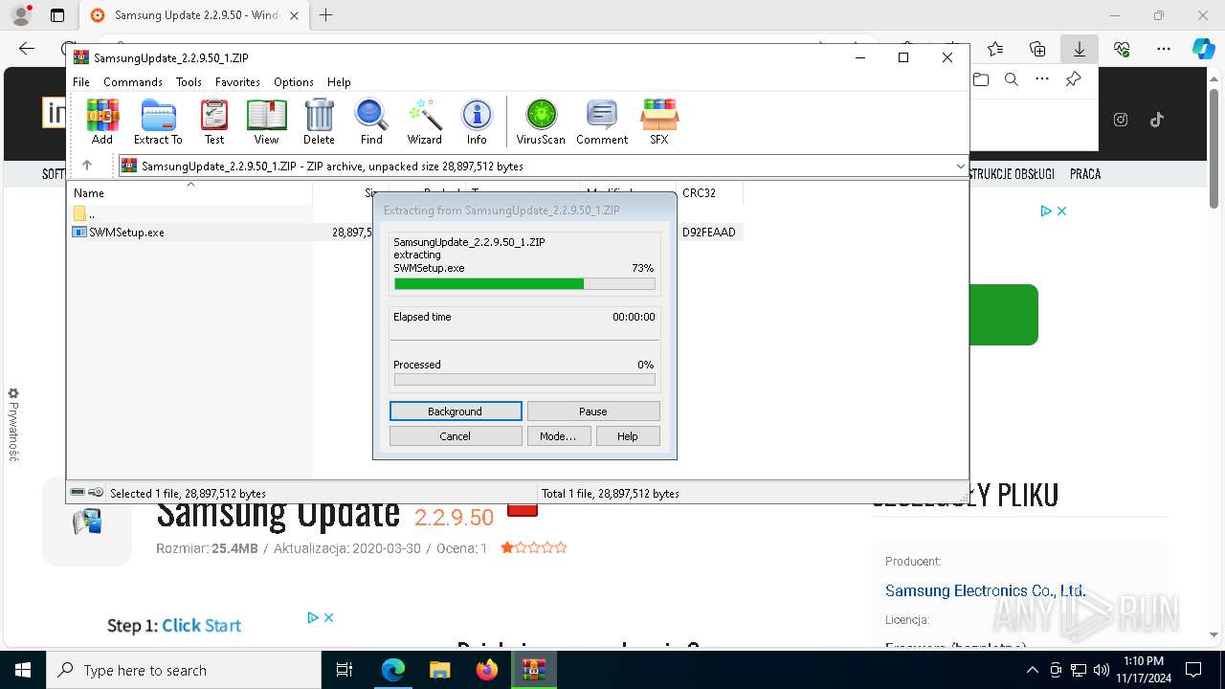Click the Delete toolbar icon

[x=319, y=122]
